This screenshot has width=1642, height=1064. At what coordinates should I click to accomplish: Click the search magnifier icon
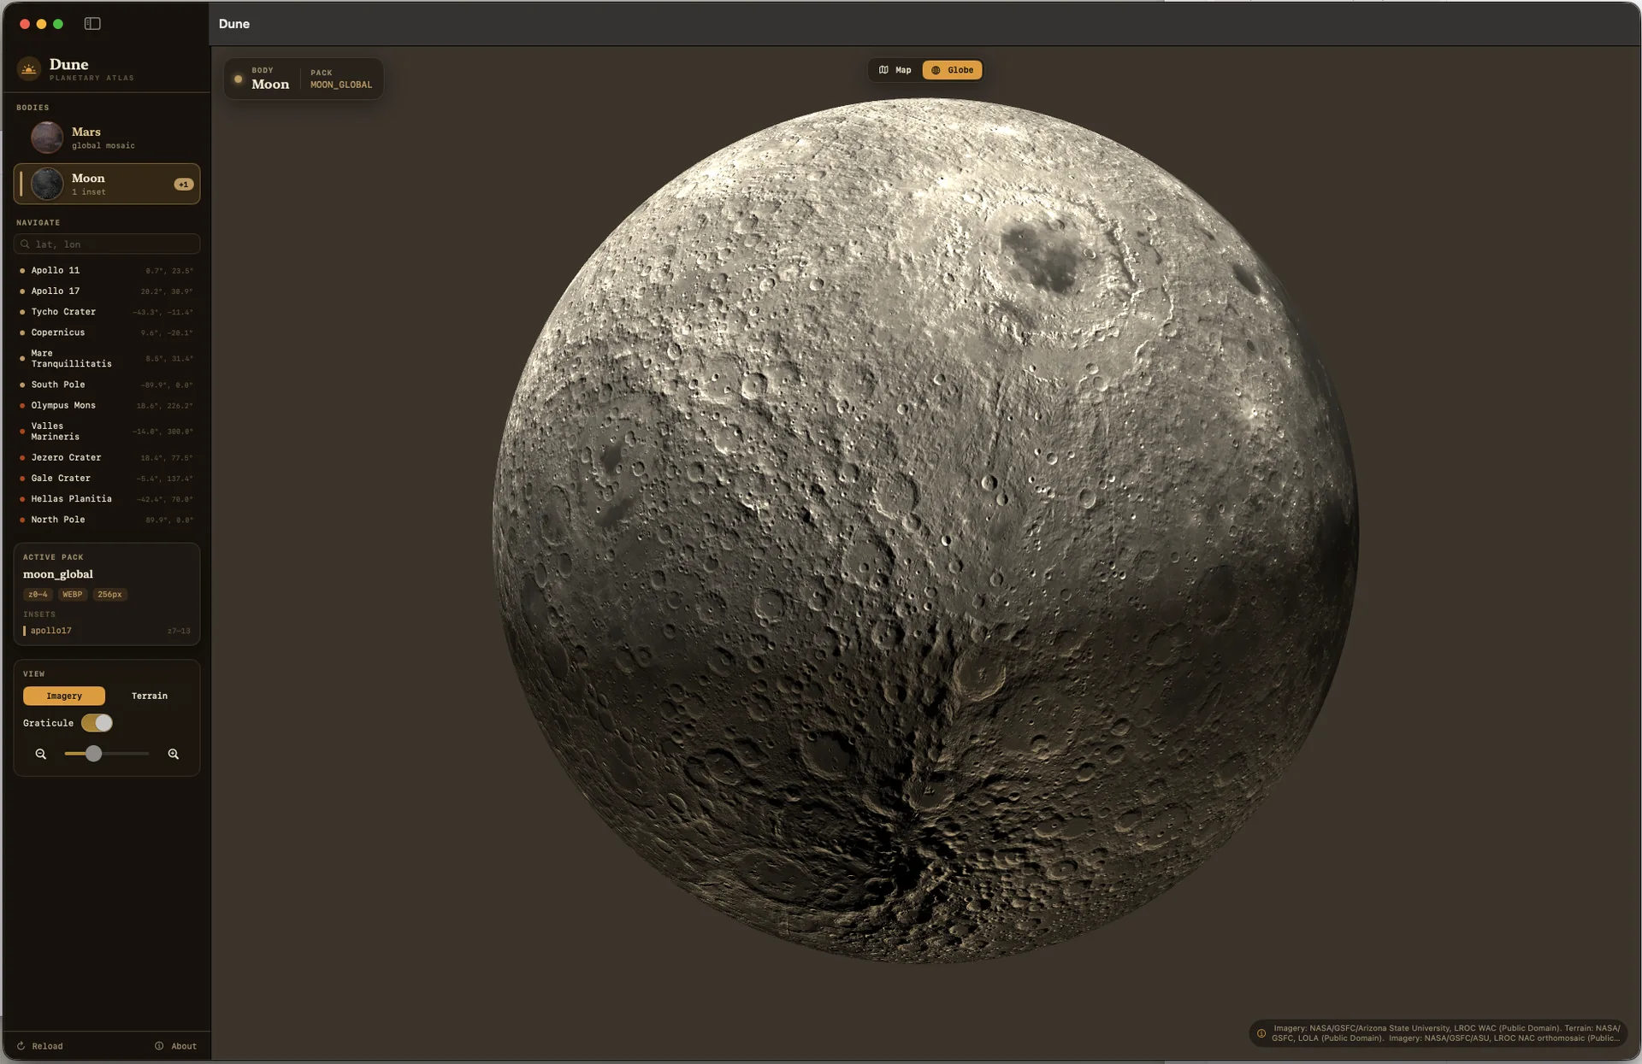(25, 244)
